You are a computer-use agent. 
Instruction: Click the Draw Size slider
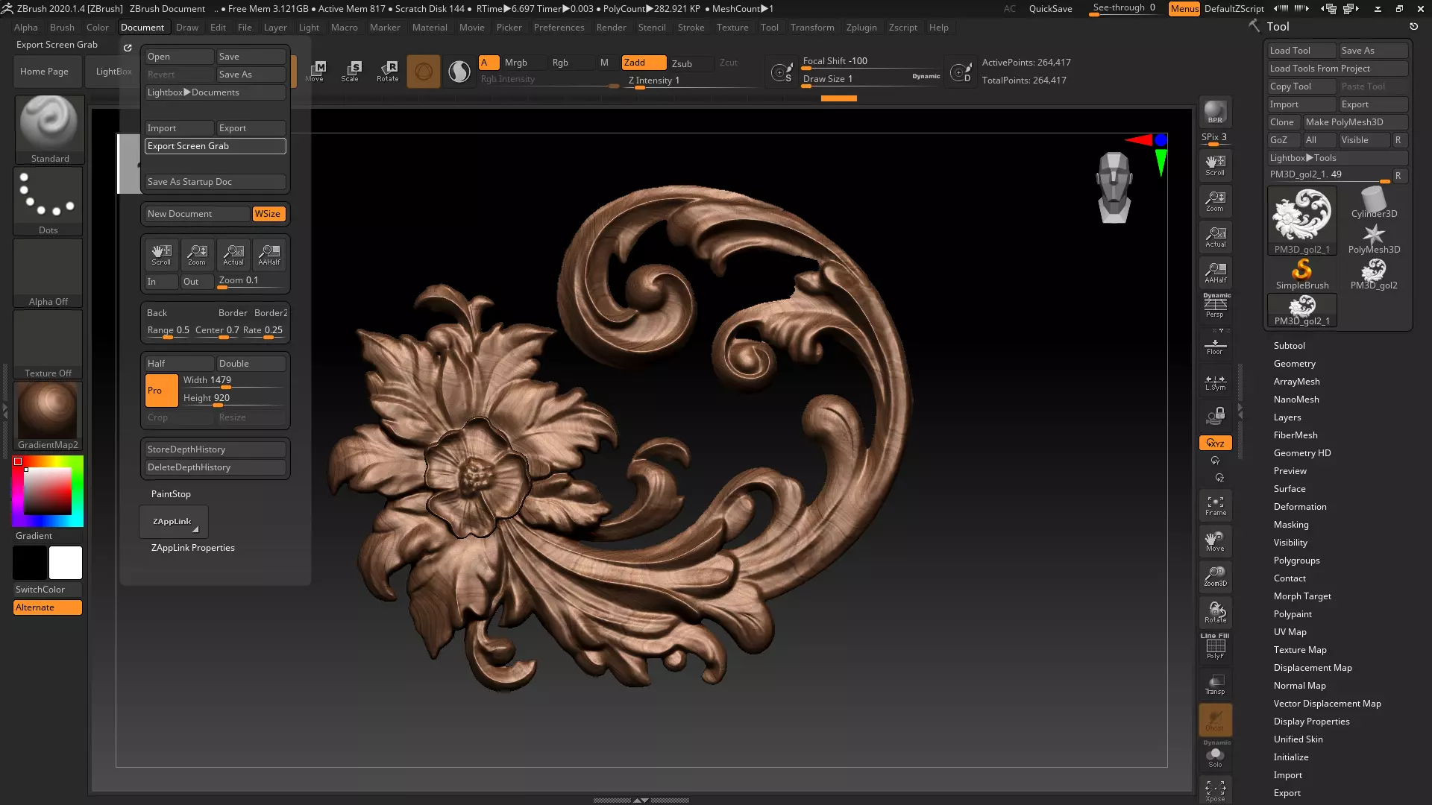point(871,79)
